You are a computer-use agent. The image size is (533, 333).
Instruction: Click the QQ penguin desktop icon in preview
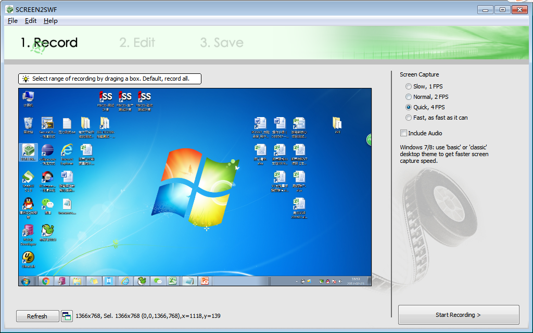28,208
